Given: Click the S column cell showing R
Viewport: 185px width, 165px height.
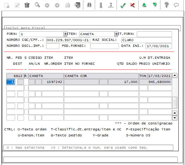Looking at the screenshot, I should click(x=26, y=76).
